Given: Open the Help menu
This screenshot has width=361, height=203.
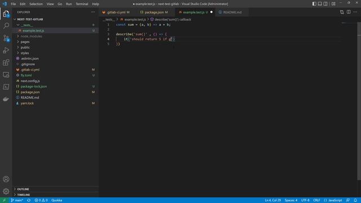Looking at the screenshot, I should pos(95,4).
